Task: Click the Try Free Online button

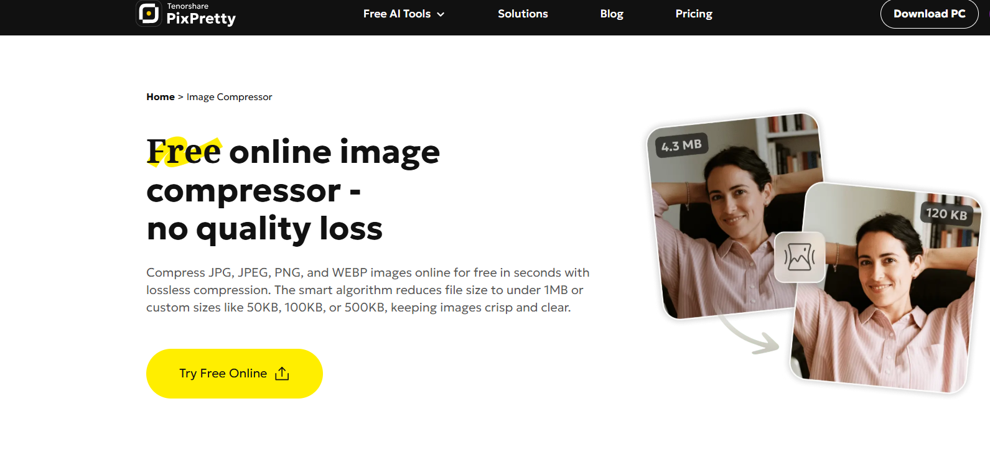Action: [x=235, y=374]
